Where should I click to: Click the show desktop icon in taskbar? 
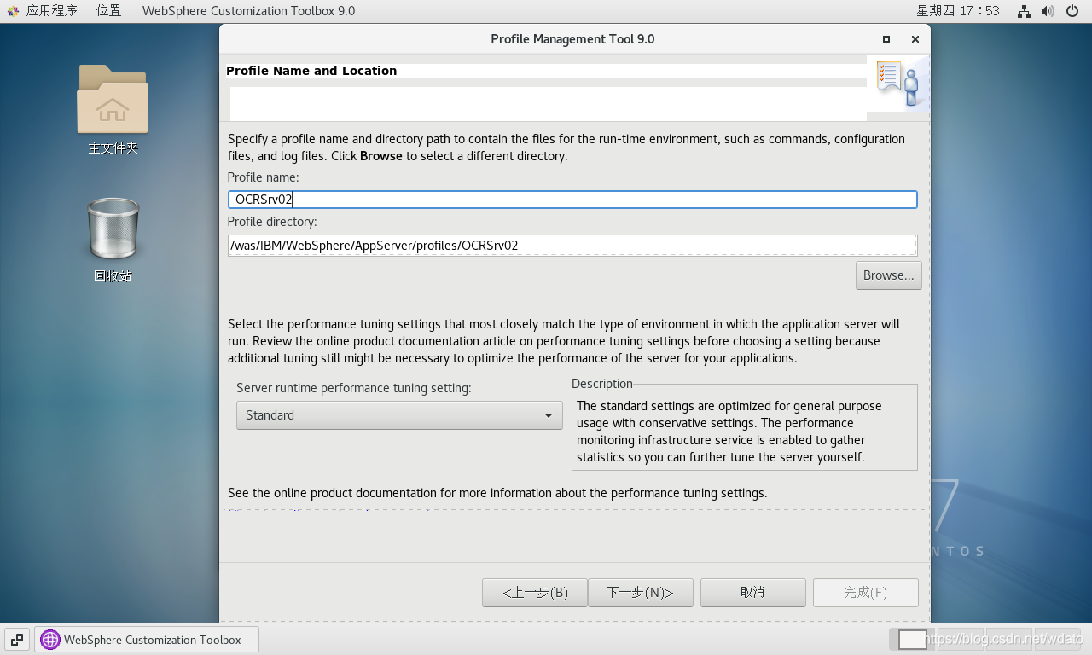coord(17,639)
